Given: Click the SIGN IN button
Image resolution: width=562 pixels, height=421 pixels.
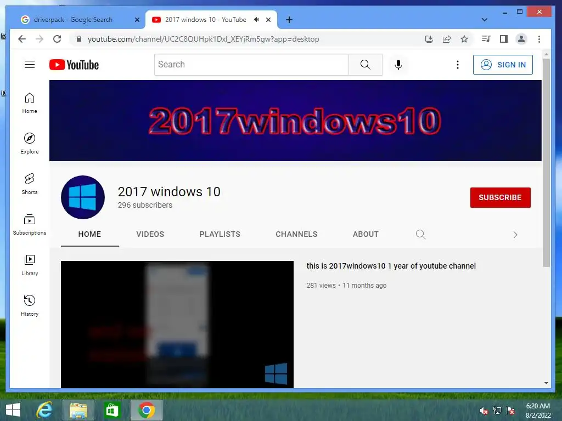Looking at the screenshot, I should [503, 65].
